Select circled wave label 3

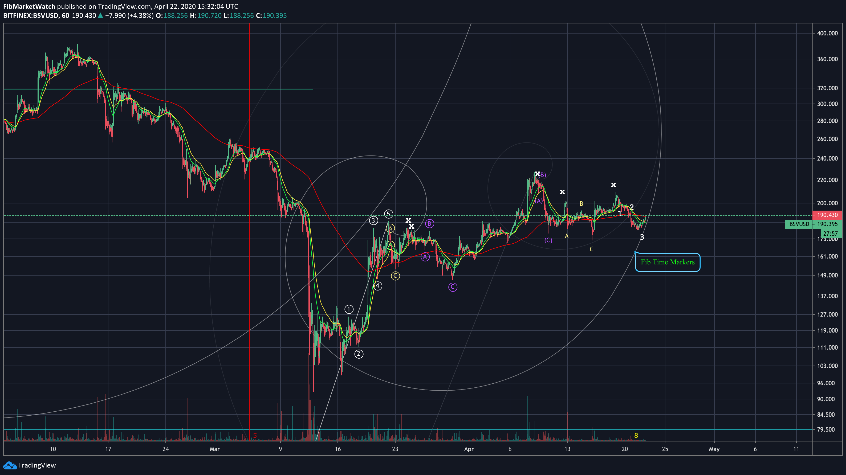tap(373, 220)
